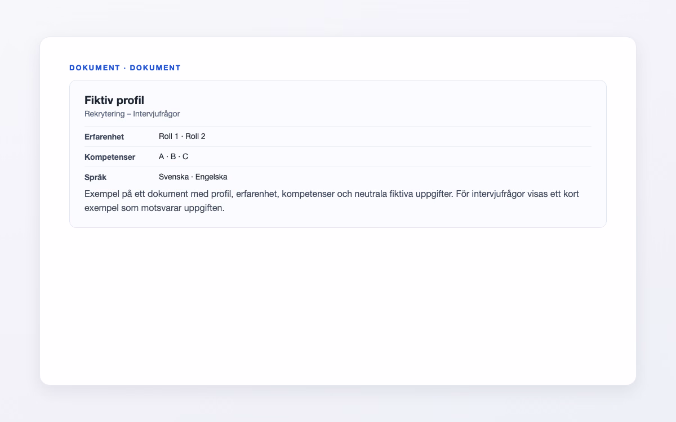
Task: Click competence B in the Kompetenser row
Action: (x=174, y=156)
